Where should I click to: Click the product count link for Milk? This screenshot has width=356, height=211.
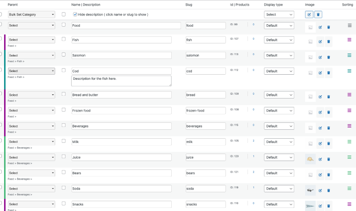254,141
